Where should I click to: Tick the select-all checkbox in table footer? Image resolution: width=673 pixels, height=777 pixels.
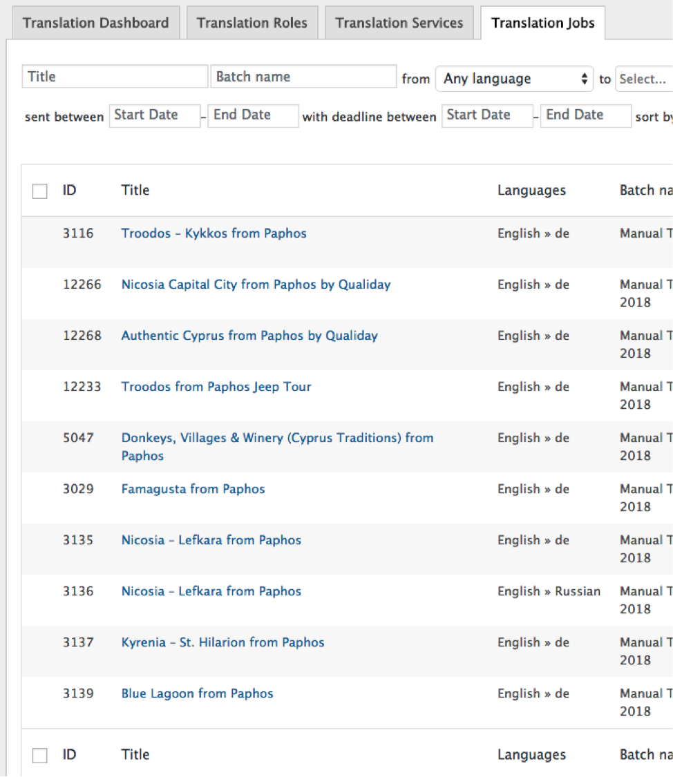coord(40,756)
